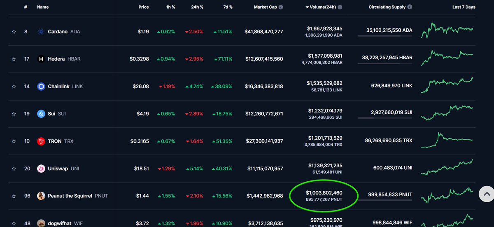This screenshot has width=494, height=227.
Task: Open the dogwifhat WIF page
Action: [x=66, y=223]
